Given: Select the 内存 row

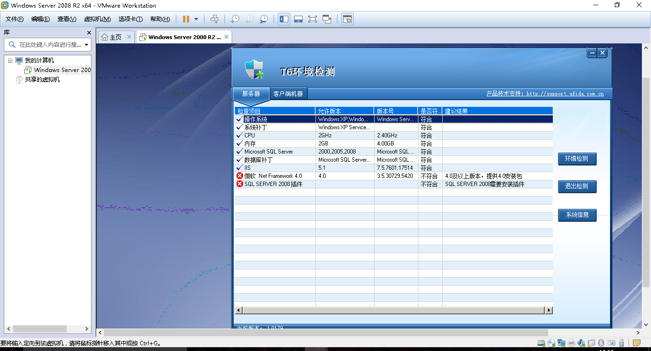Looking at the screenshot, I should point(394,144).
